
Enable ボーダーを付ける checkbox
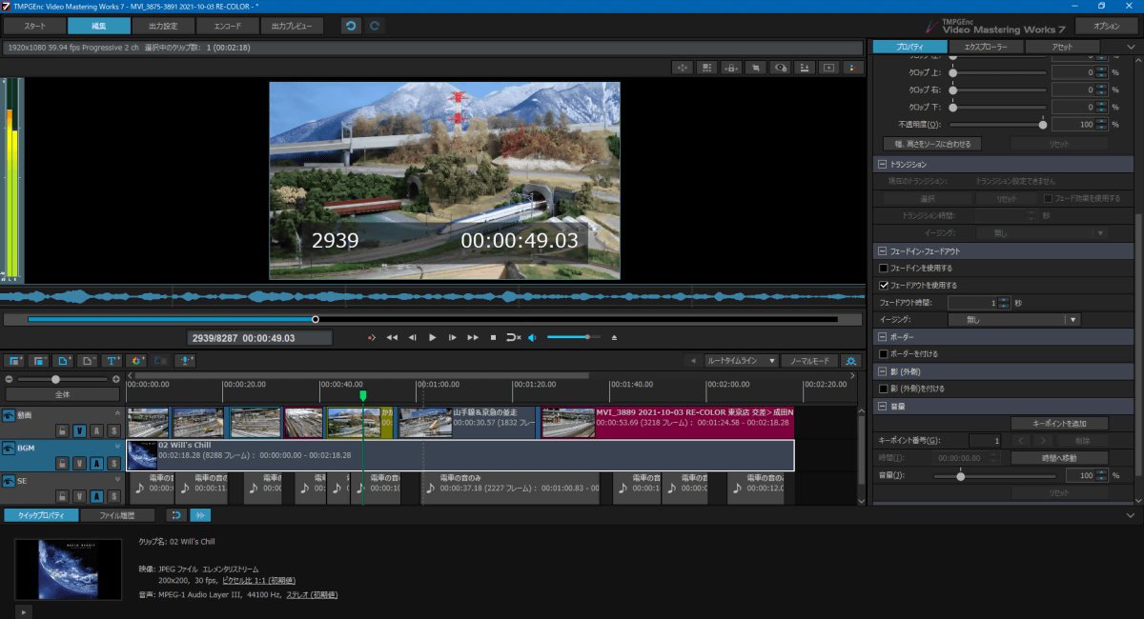pyautogui.click(x=884, y=354)
